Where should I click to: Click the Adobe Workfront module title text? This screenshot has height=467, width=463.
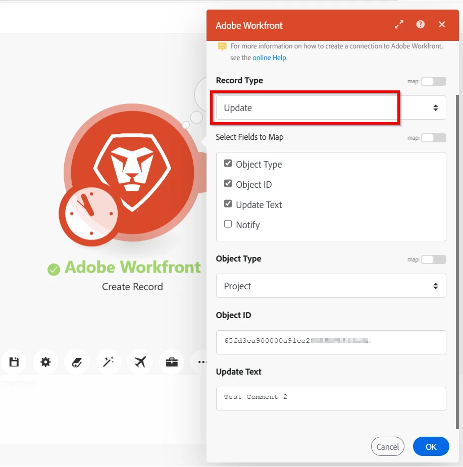click(133, 267)
